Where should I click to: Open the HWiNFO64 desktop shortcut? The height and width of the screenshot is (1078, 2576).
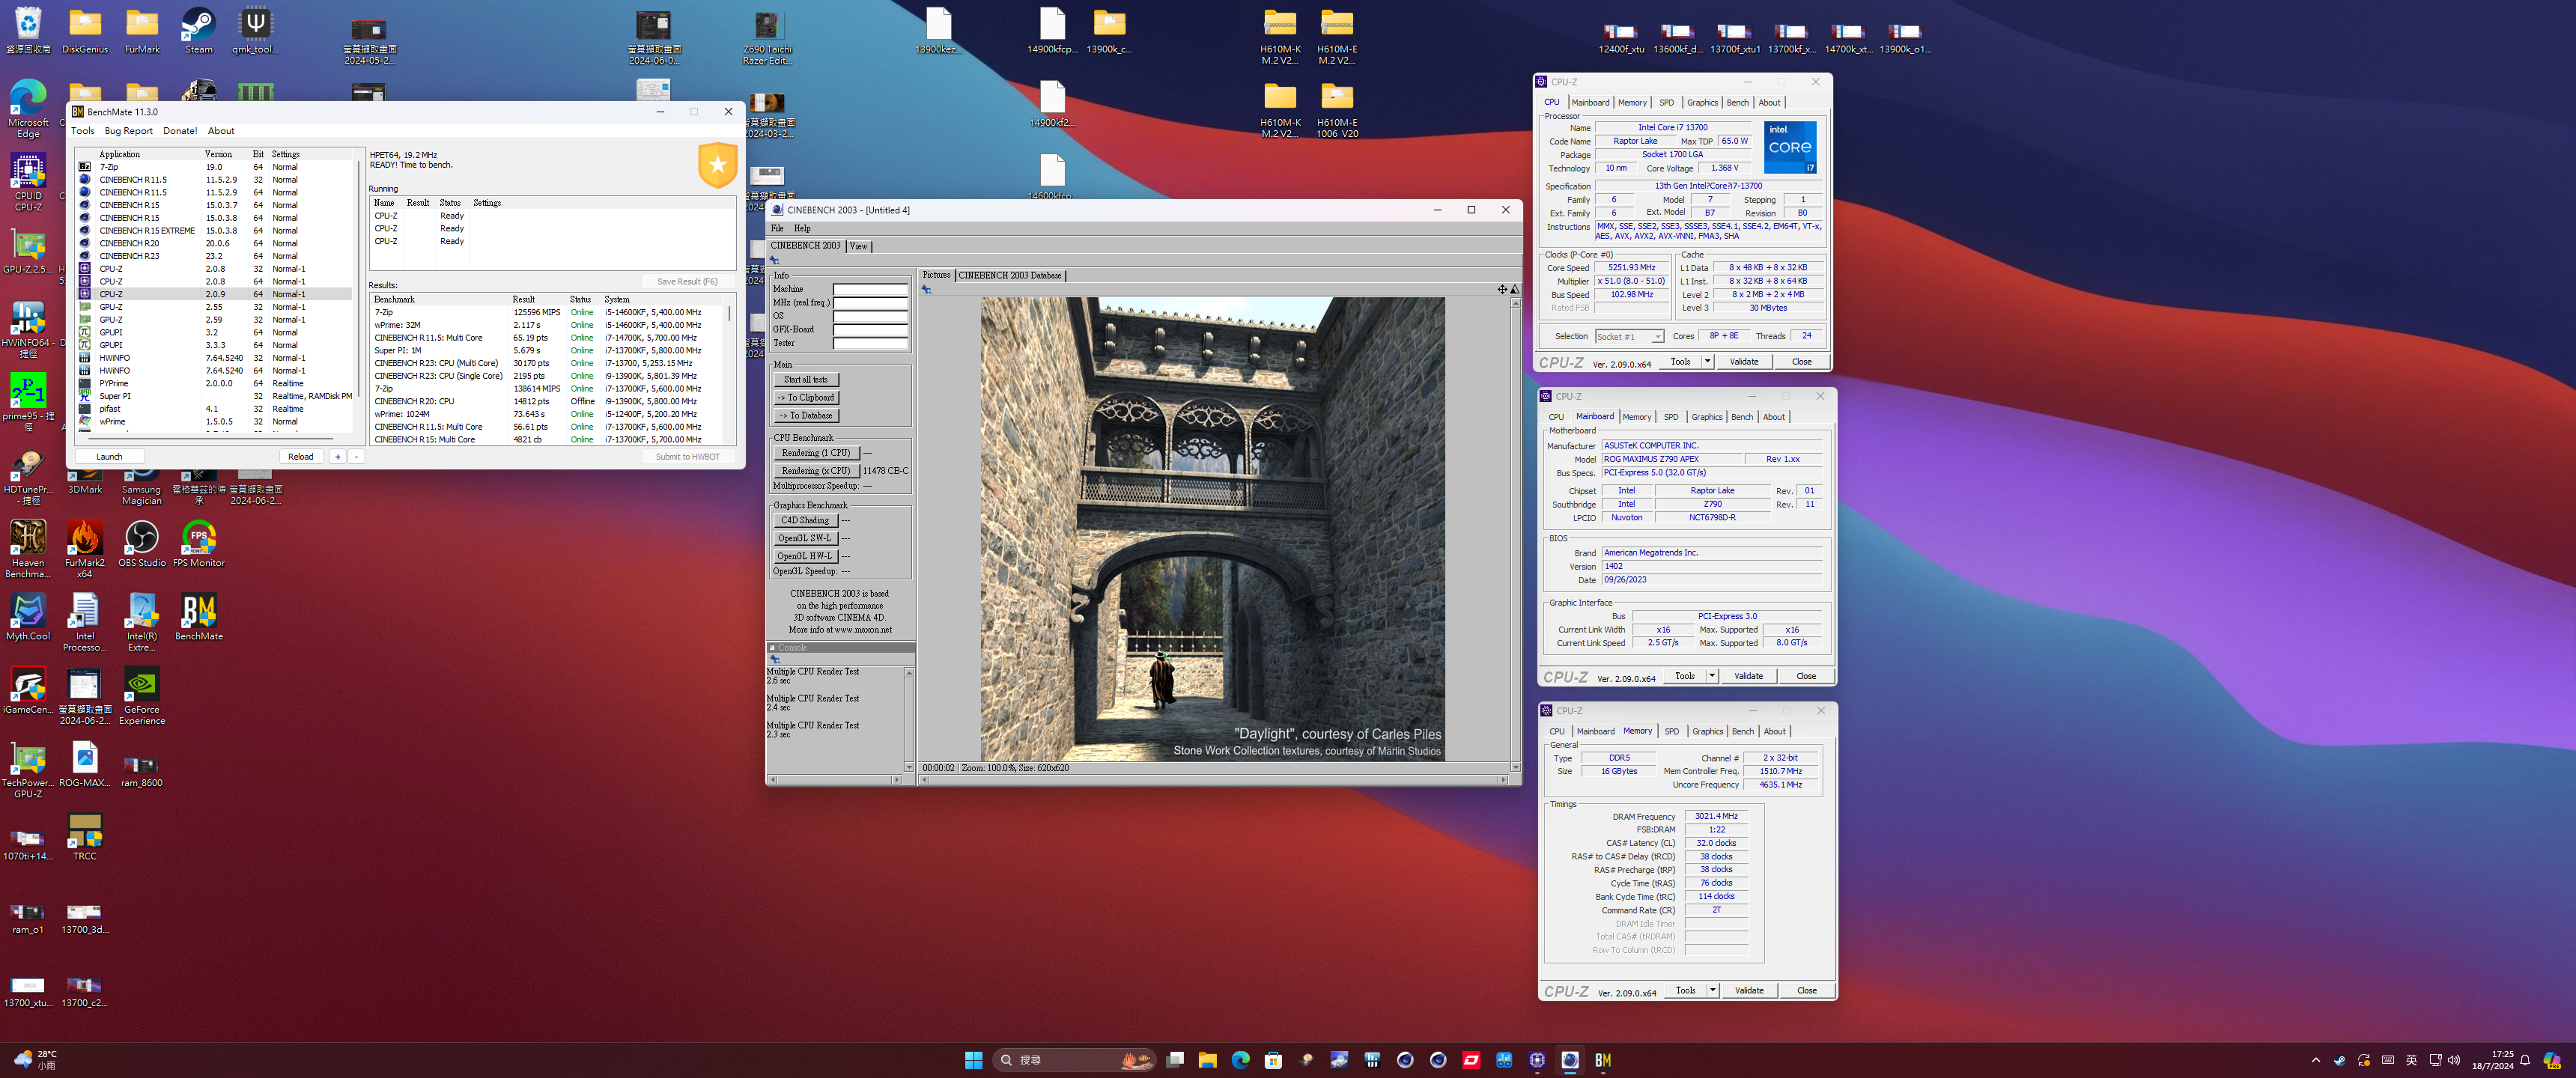coord(28,329)
